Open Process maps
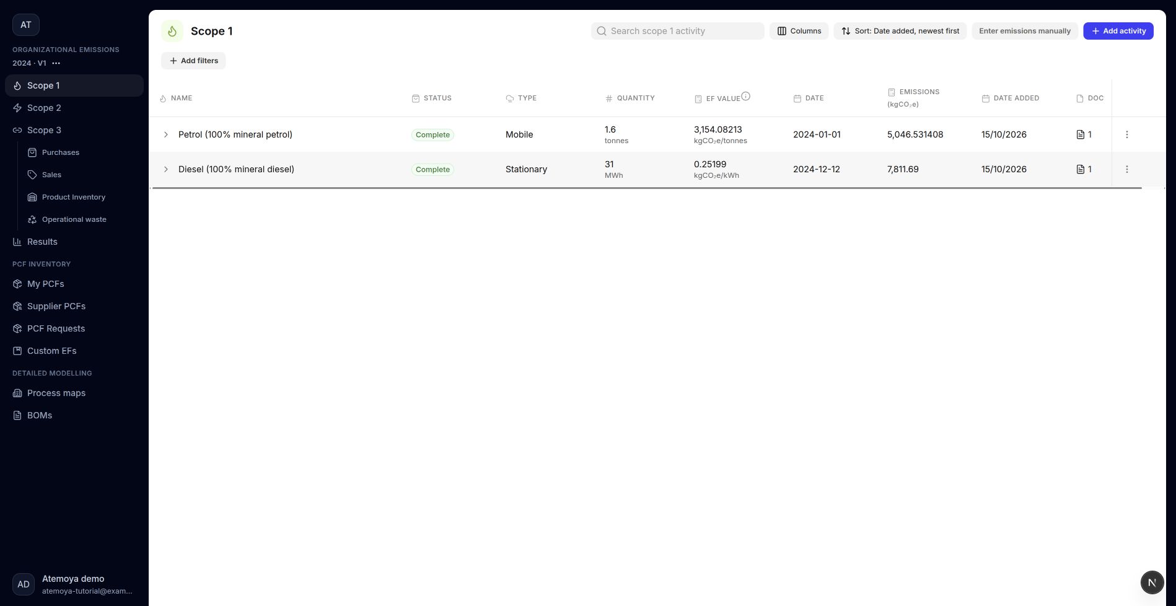 point(74,393)
